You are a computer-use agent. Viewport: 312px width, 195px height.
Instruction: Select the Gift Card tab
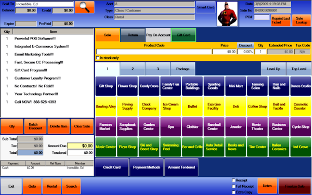click(x=184, y=35)
